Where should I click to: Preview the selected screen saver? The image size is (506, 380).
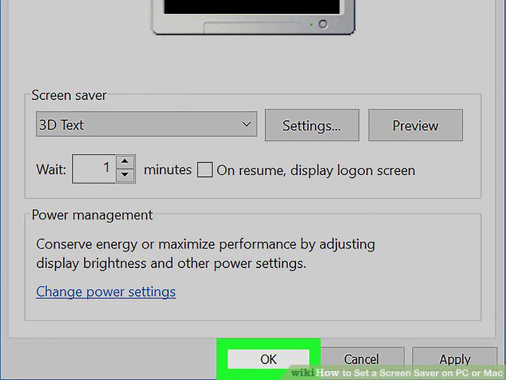416,125
